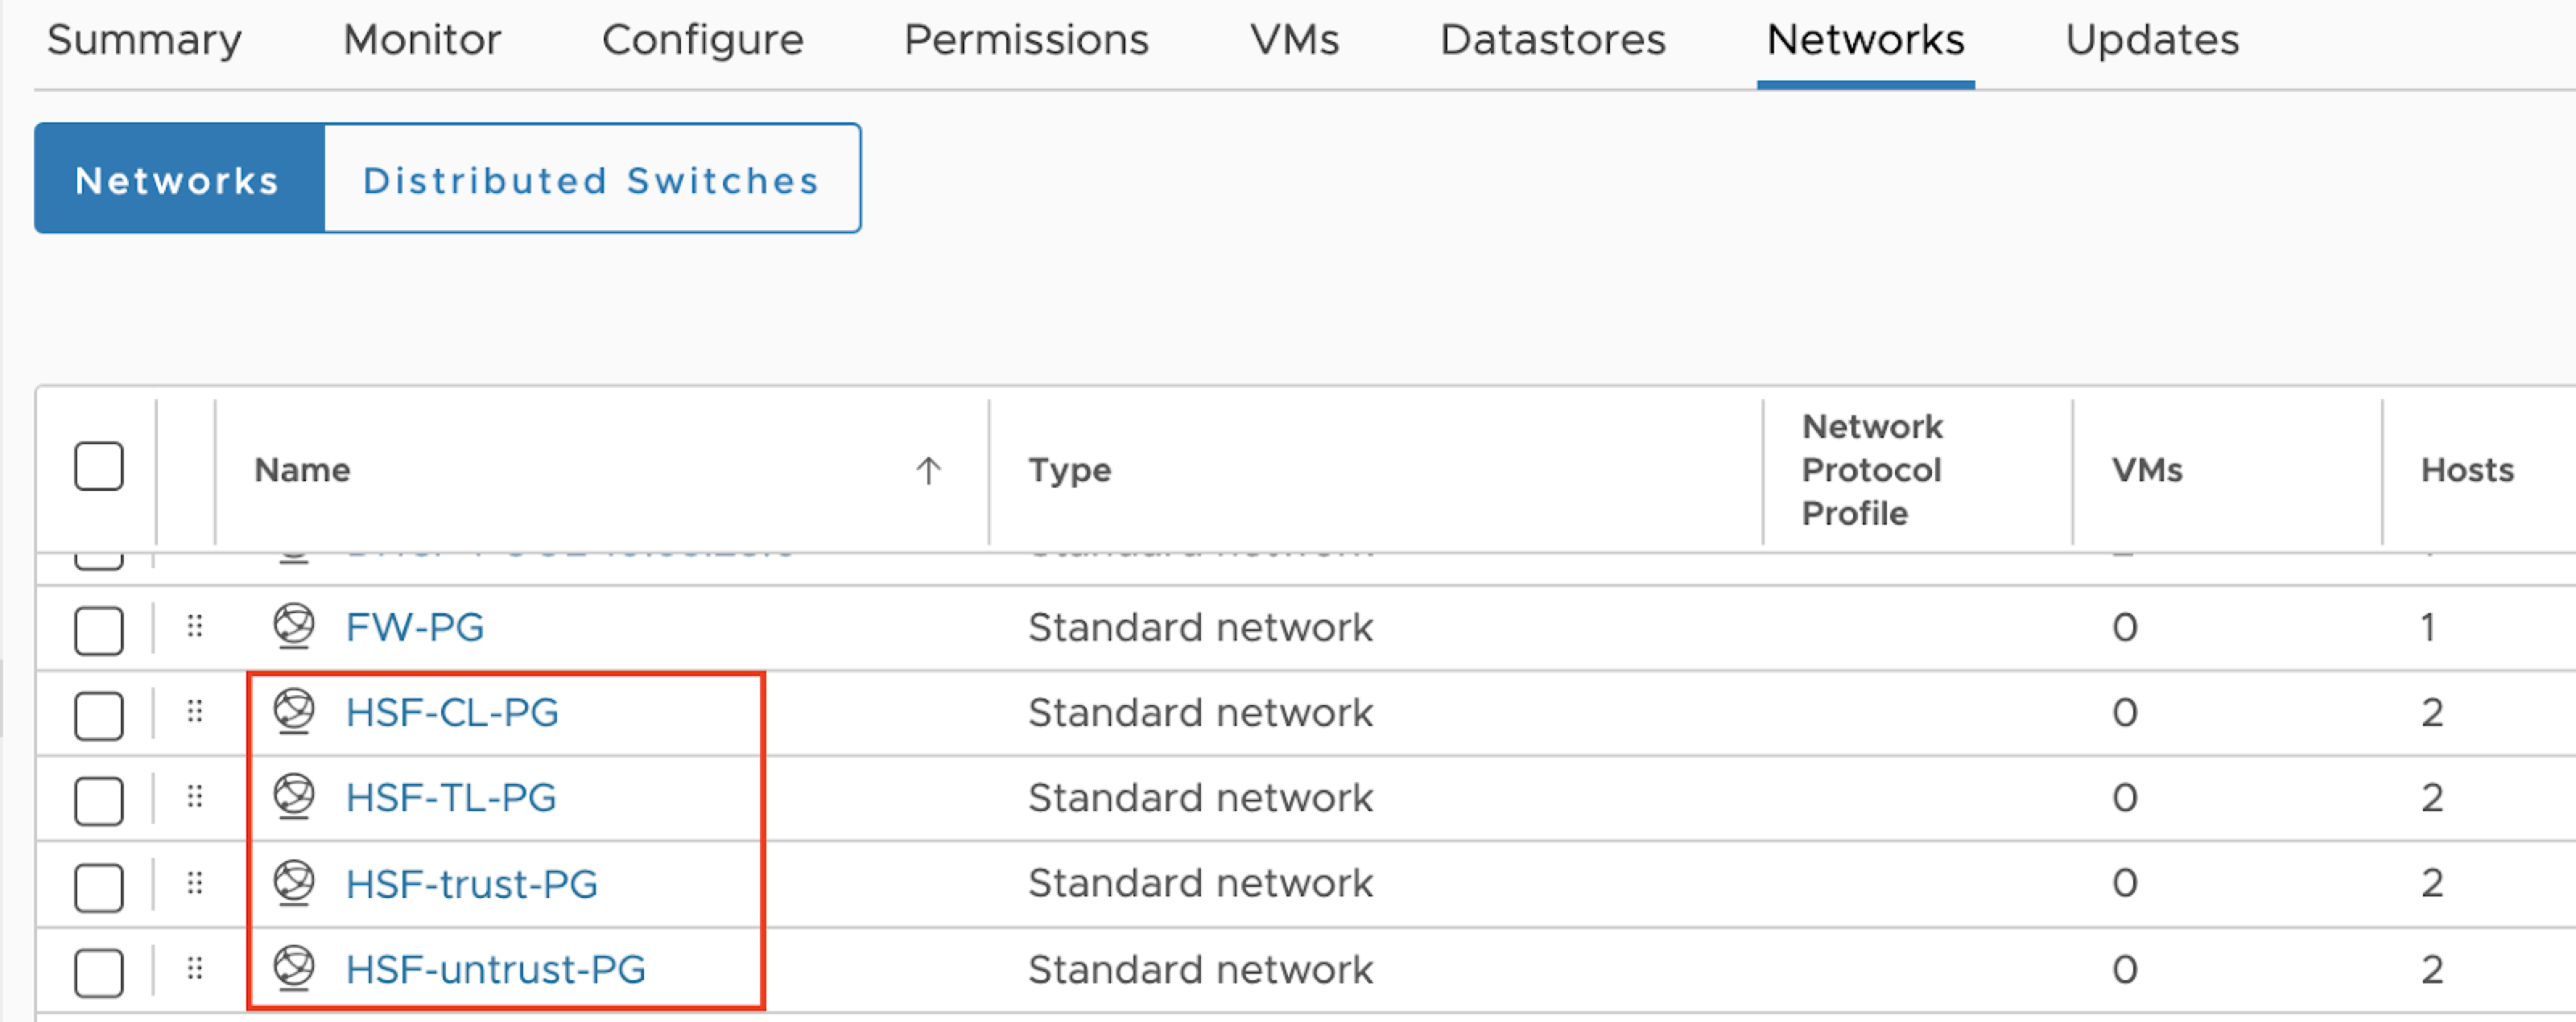Click the Hosts column header
Image resolution: width=2576 pixels, height=1022 pixels.
pyautogui.click(x=2466, y=470)
